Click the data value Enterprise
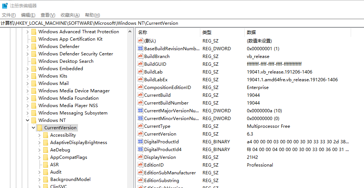 point(258,87)
